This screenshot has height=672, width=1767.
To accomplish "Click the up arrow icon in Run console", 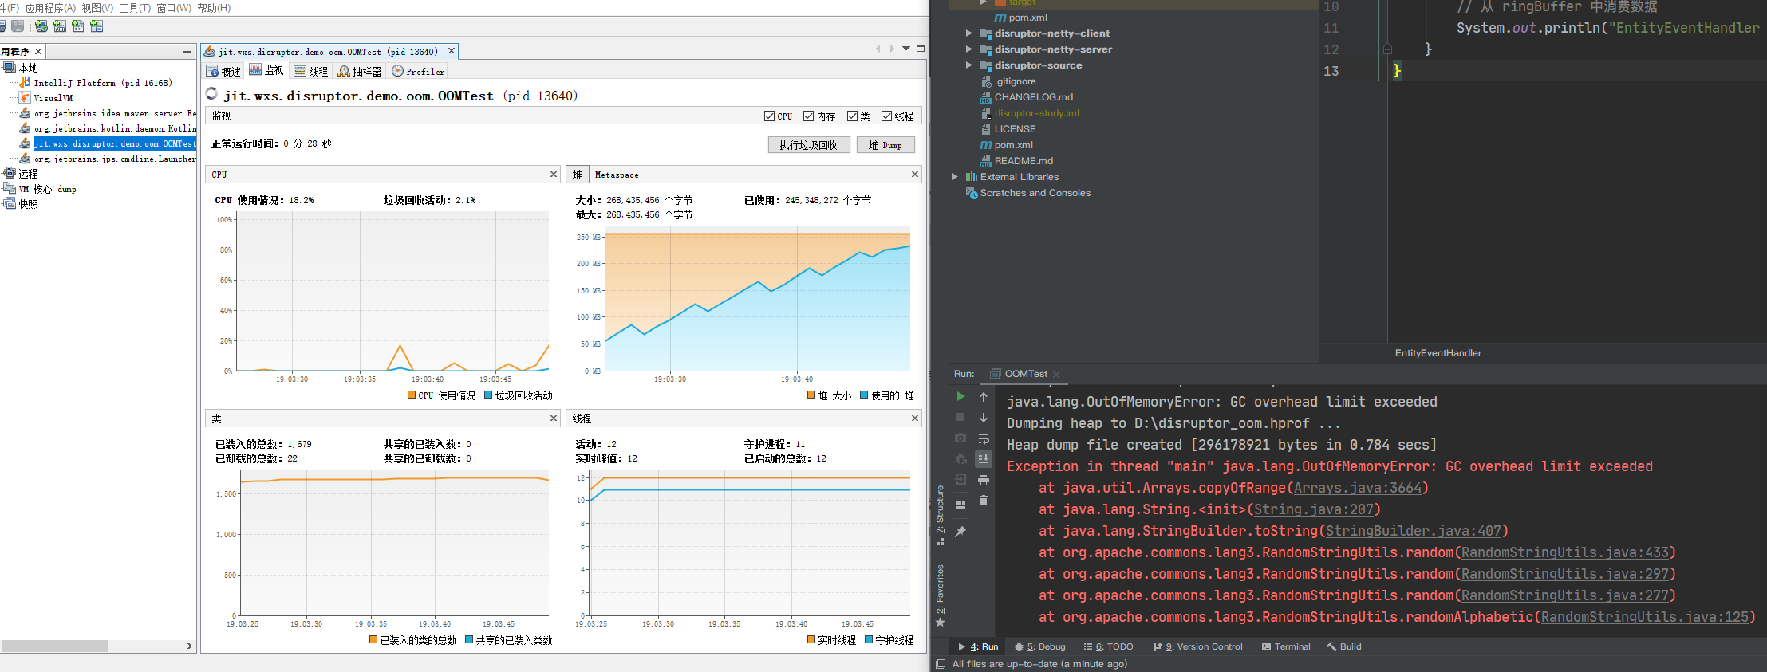I will click(x=984, y=397).
